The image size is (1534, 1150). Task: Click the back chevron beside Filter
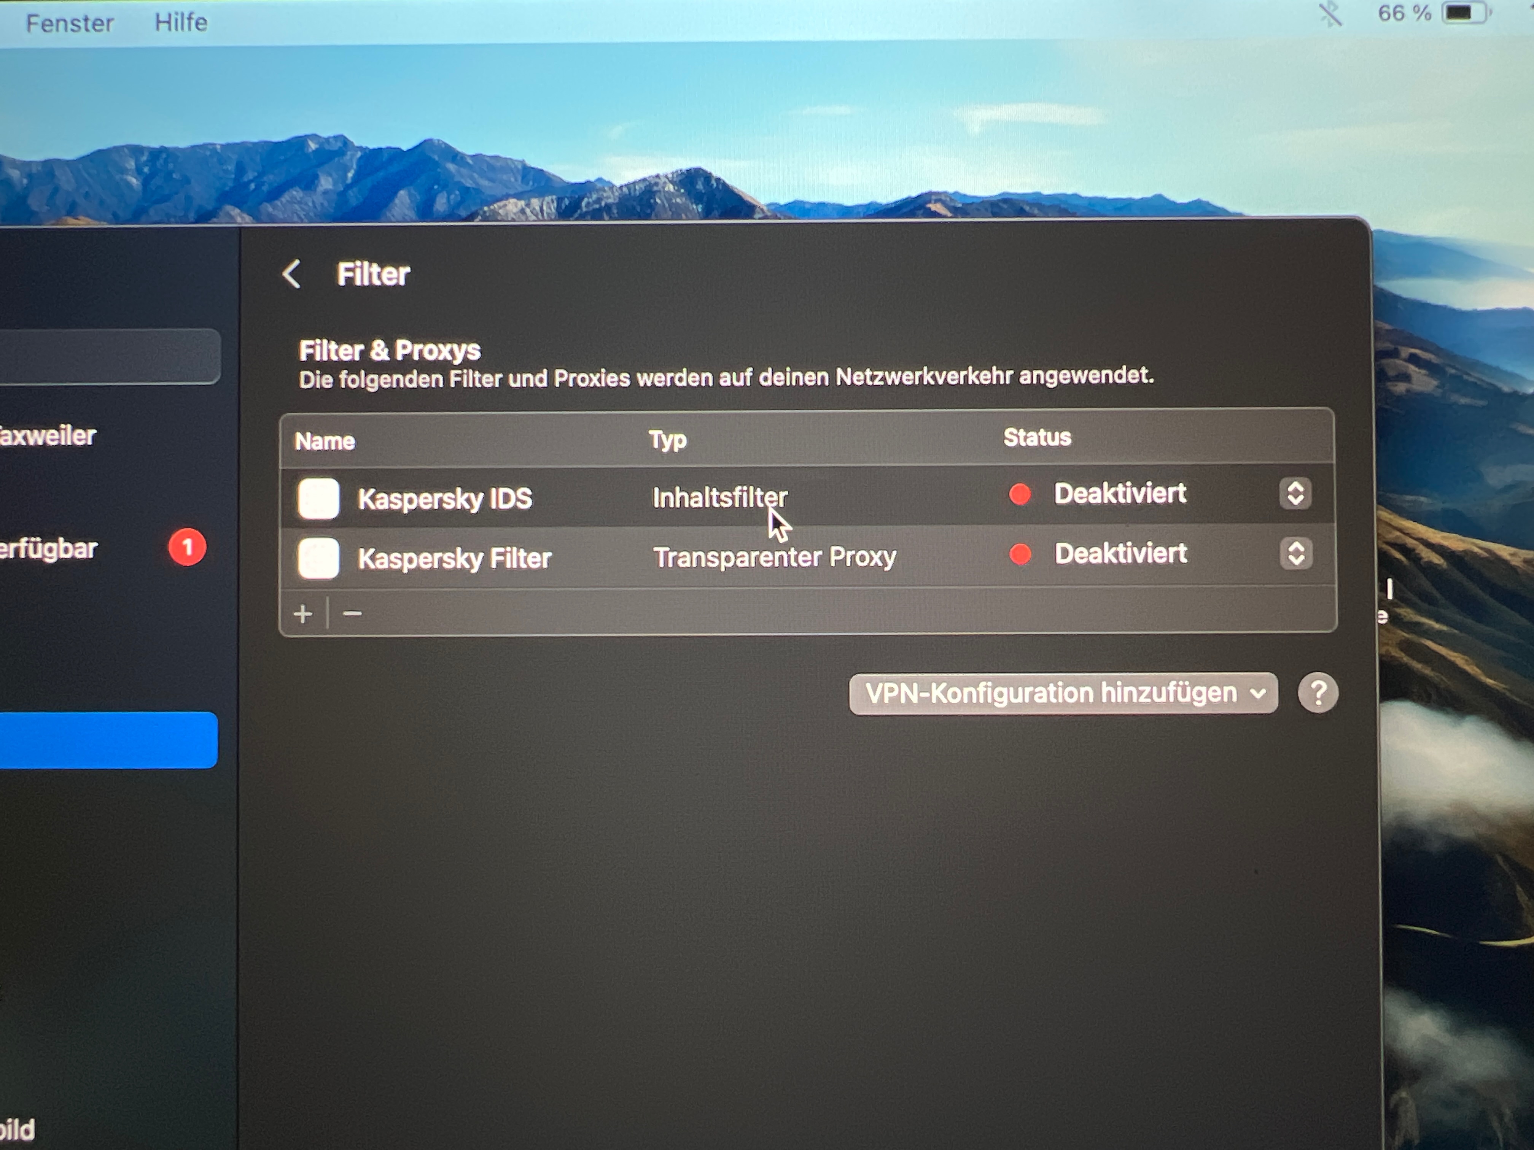tap(292, 274)
